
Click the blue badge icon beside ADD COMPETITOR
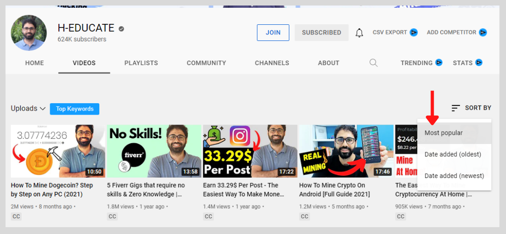pos(483,33)
